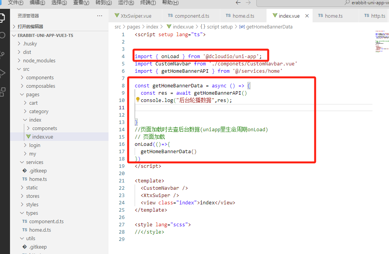389x254 pixels.
Task: Open the 文件(F) menu
Action: click(16, 2)
